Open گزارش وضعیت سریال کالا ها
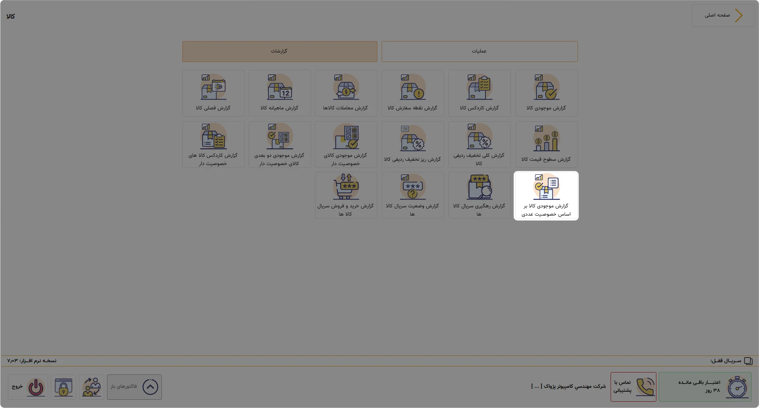The height and width of the screenshot is (408, 759). (x=412, y=195)
